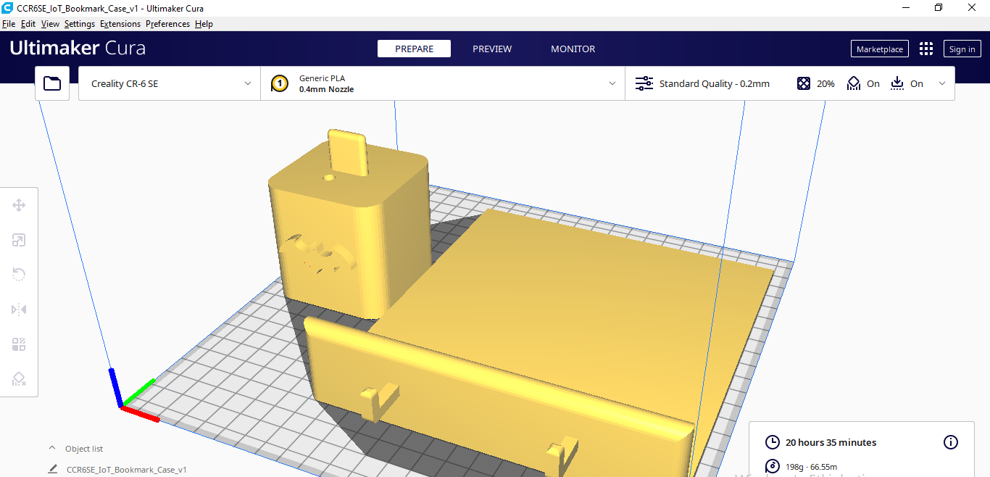Select the Move tool
The height and width of the screenshot is (477, 990).
(19, 205)
